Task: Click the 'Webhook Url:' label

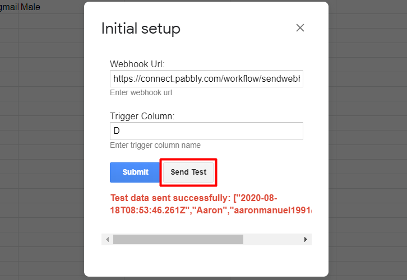Action: click(x=137, y=64)
